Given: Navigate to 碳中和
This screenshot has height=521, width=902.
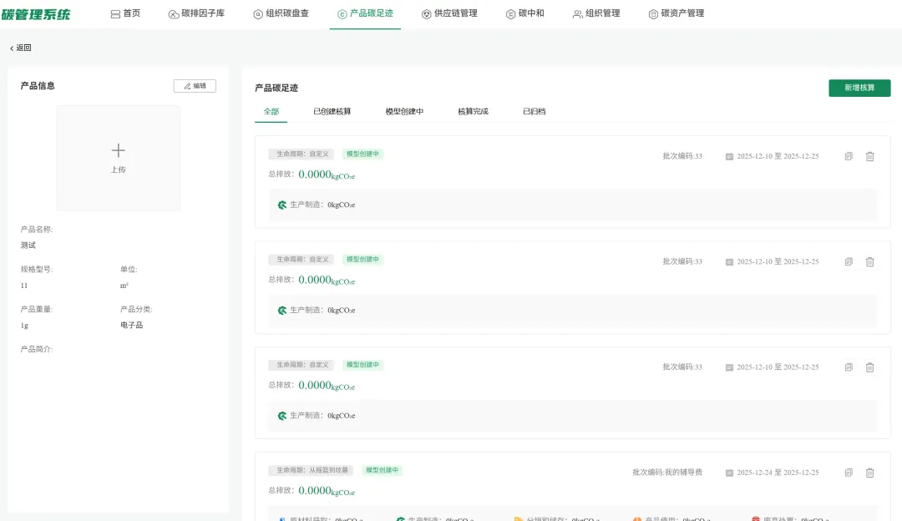Looking at the screenshot, I should point(524,13).
